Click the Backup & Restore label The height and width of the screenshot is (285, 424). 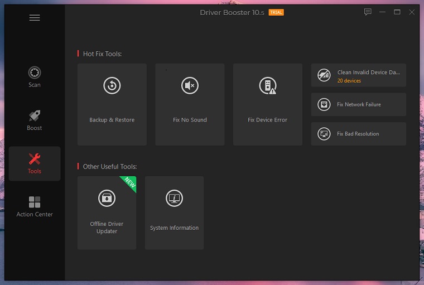coord(112,120)
